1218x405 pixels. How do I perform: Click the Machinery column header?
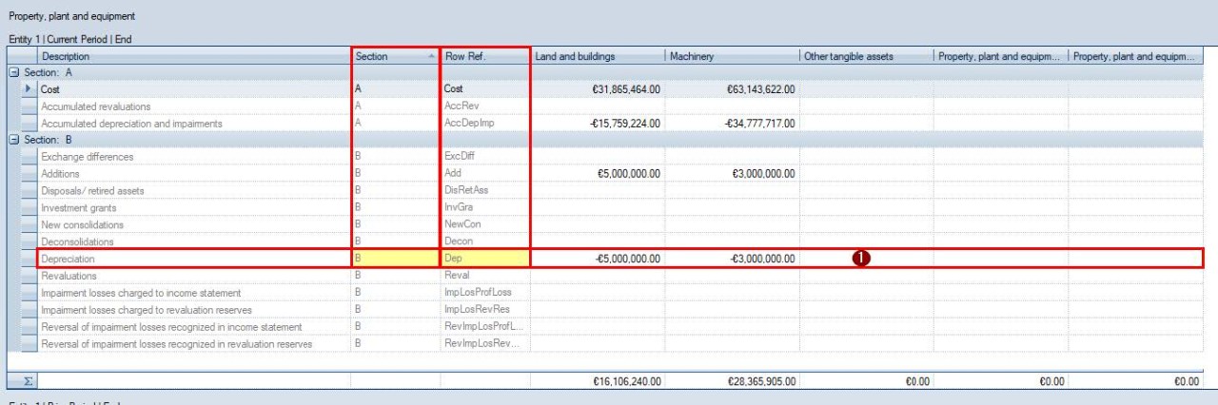pos(731,56)
